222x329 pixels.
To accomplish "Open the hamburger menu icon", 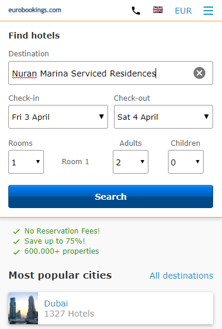I will click(208, 11).
